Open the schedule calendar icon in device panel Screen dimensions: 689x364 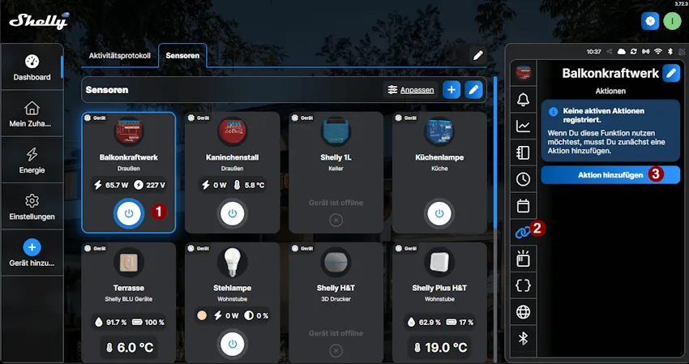tap(523, 206)
